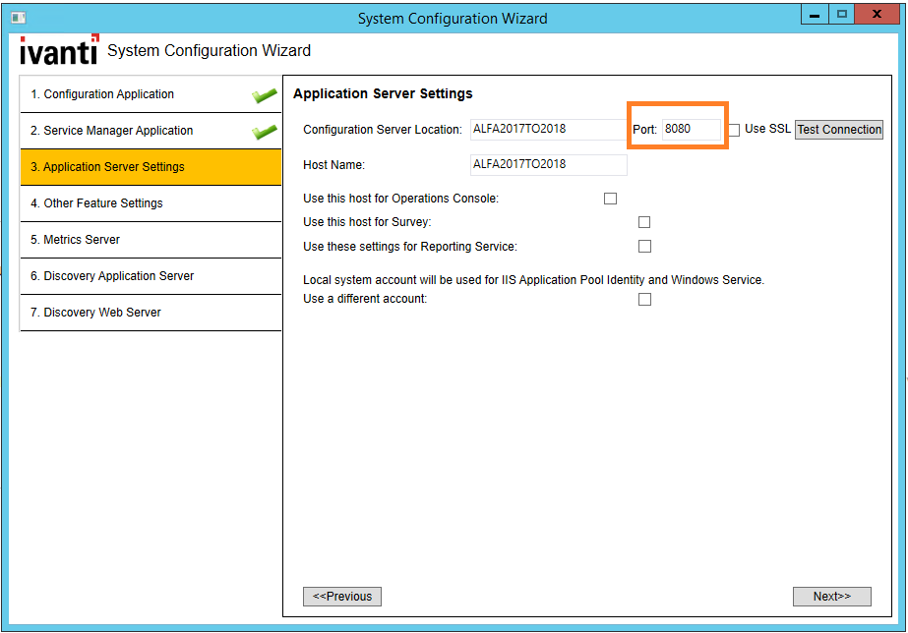Open step 6. Discovery Application Server
The image size is (908, 633).
click(151, 276)
